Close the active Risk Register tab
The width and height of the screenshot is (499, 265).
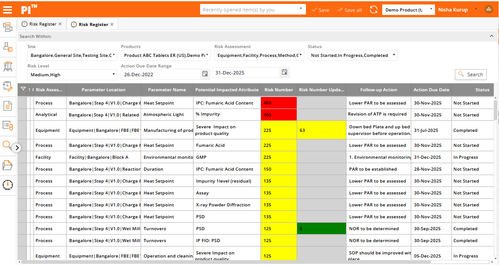click(112, 25)
